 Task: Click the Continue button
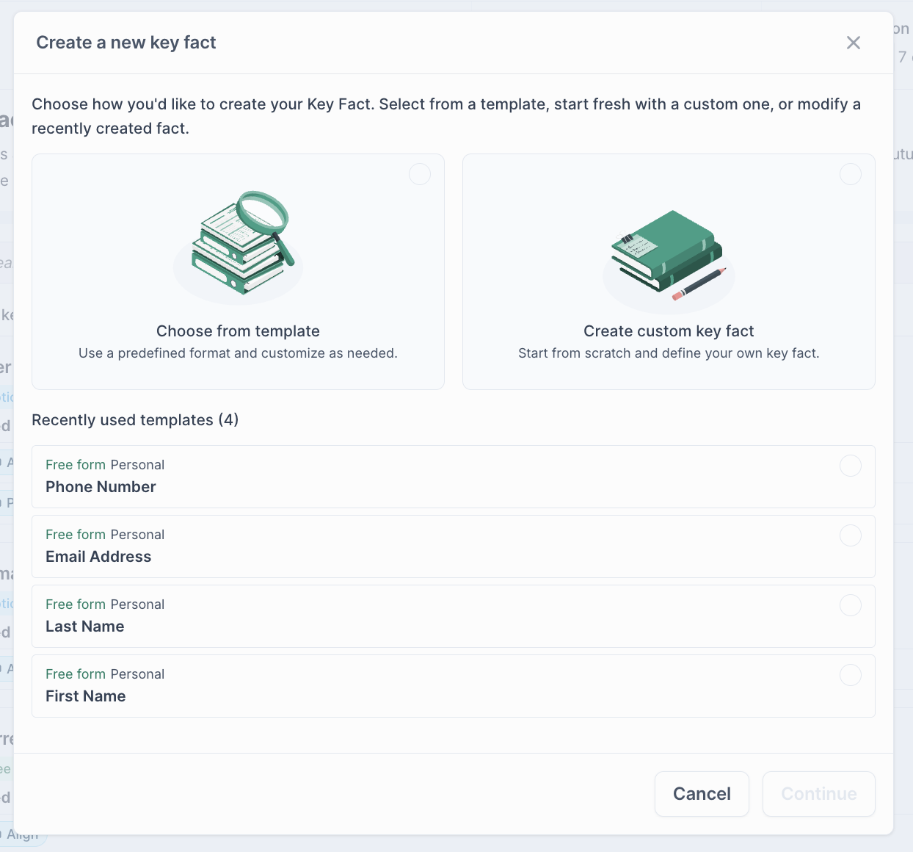point(818,794)
